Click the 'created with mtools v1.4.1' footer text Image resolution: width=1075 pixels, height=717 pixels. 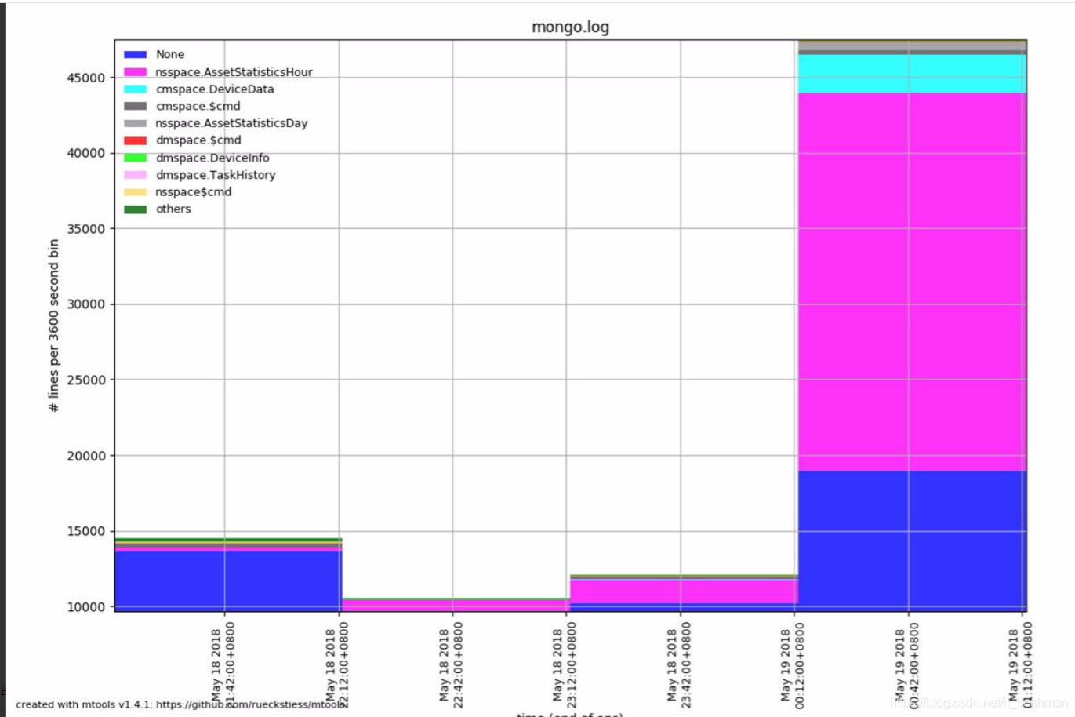[x=181, y=704]
